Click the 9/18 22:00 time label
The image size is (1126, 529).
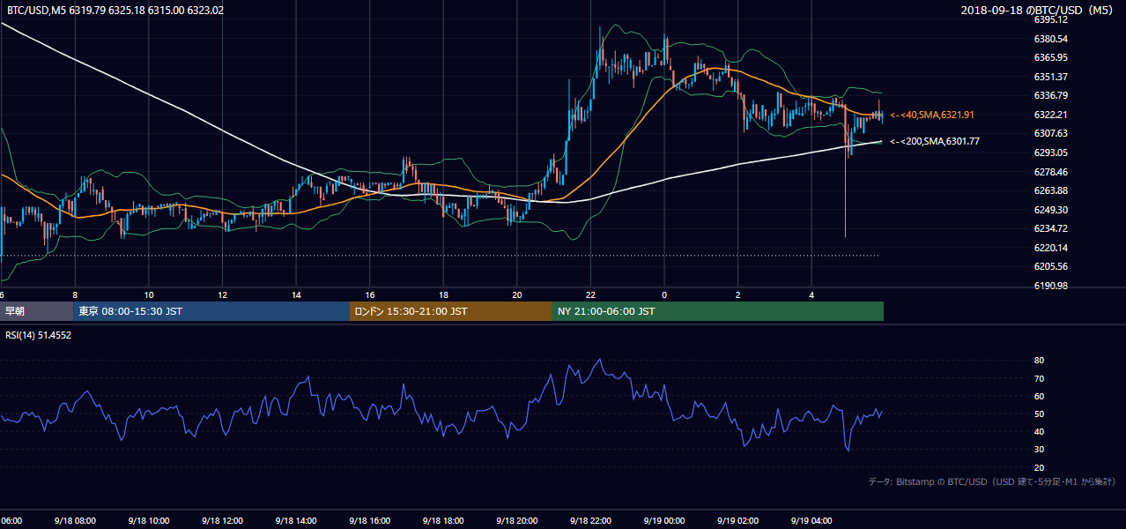point(590,521)
